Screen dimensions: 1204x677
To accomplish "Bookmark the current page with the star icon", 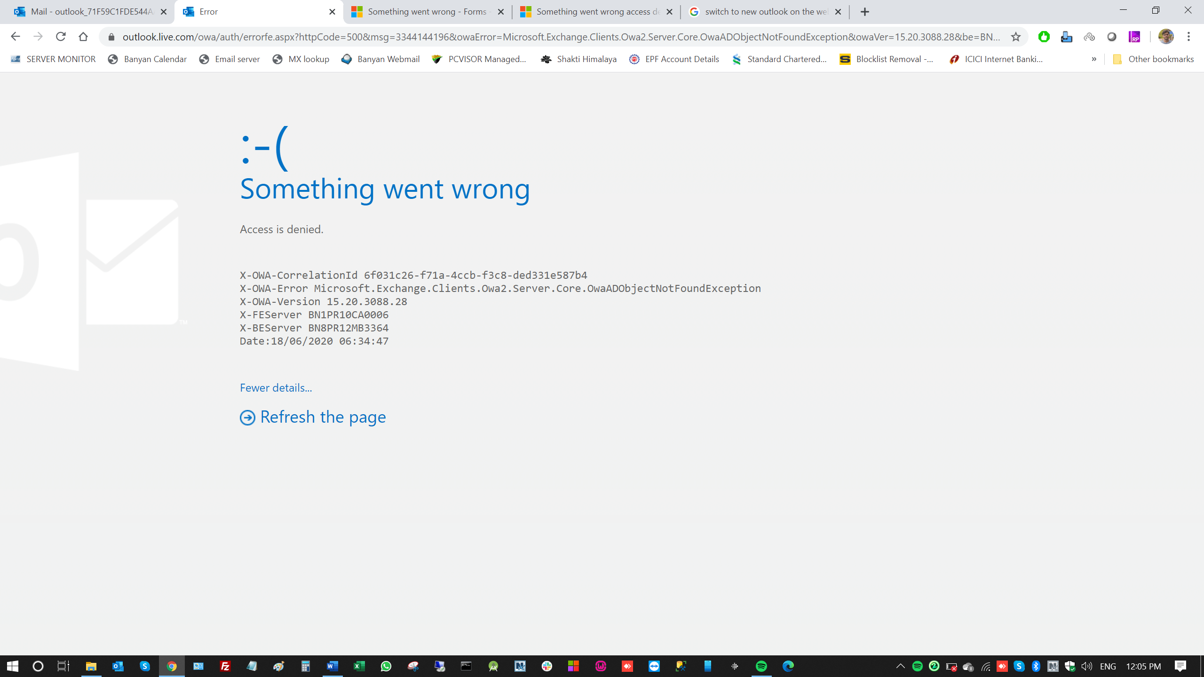I will [1015, 37].
